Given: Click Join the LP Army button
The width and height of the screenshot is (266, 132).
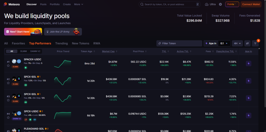Looking at the screenshot, I should point(63,32).
